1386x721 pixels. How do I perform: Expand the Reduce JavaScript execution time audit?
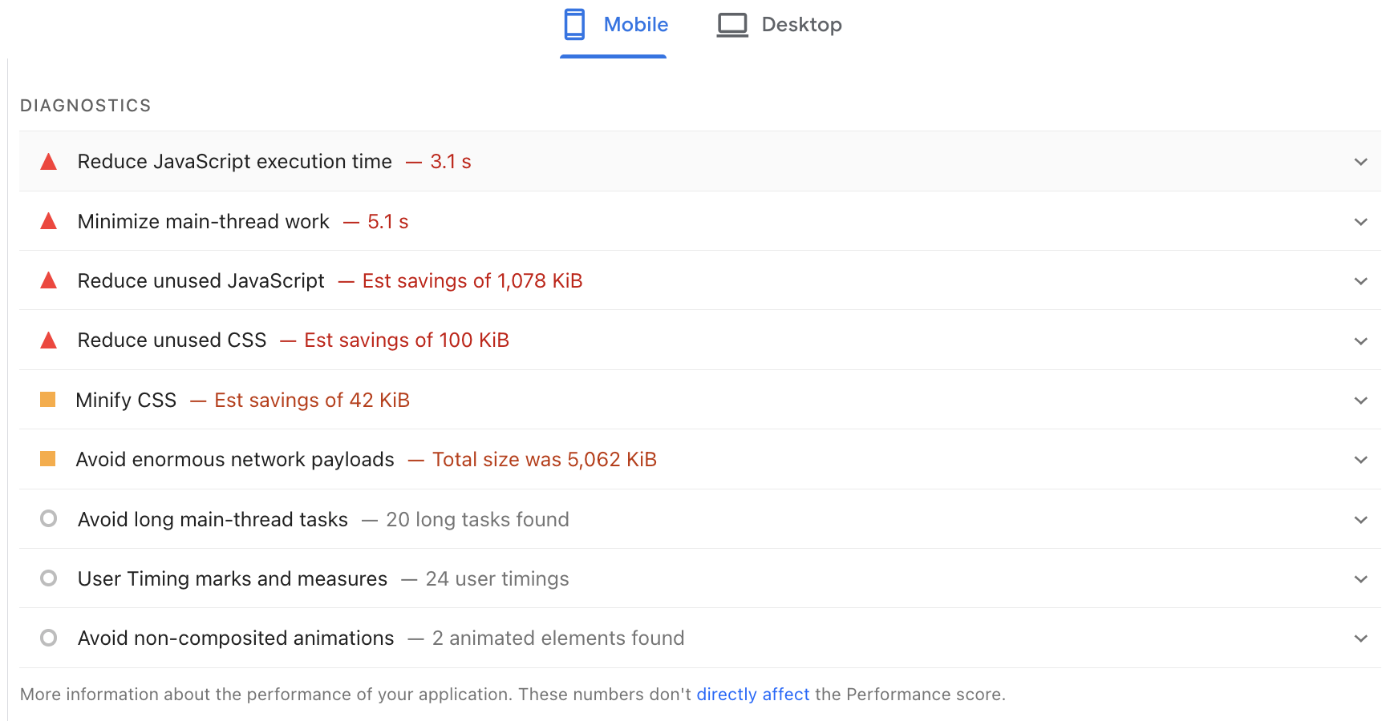1360,161
